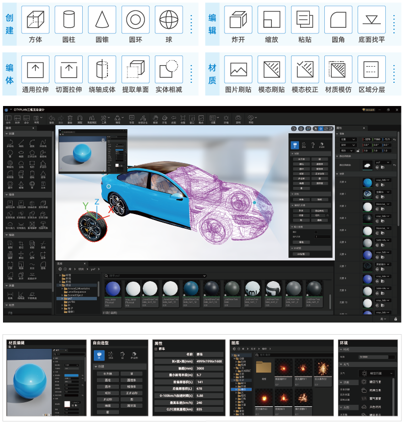Click the 材质模仿 material mimic icon

tap(338, 69)
